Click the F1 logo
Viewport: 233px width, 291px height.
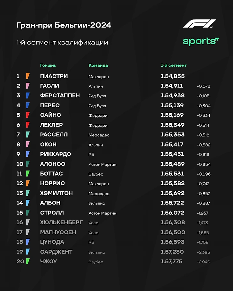199,24
